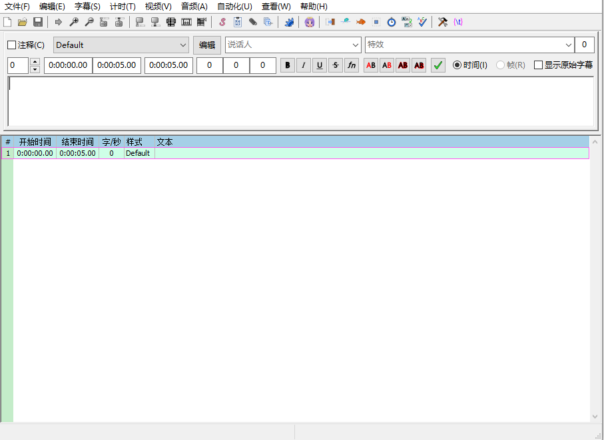
Task: Toggle Bold formatting button
Action: click(288, 65)
